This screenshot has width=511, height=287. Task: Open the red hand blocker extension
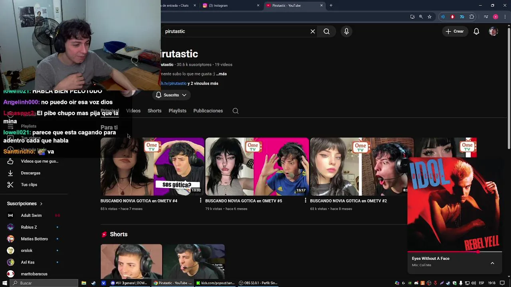452,17
